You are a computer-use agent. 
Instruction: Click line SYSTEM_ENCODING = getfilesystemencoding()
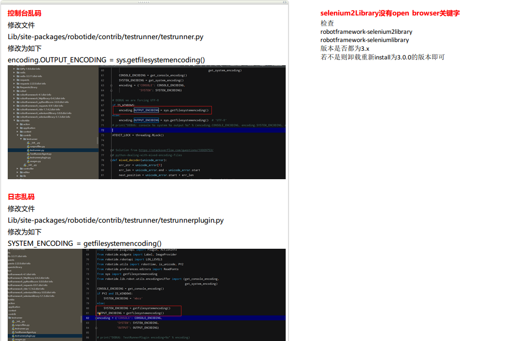click(84, 243)
